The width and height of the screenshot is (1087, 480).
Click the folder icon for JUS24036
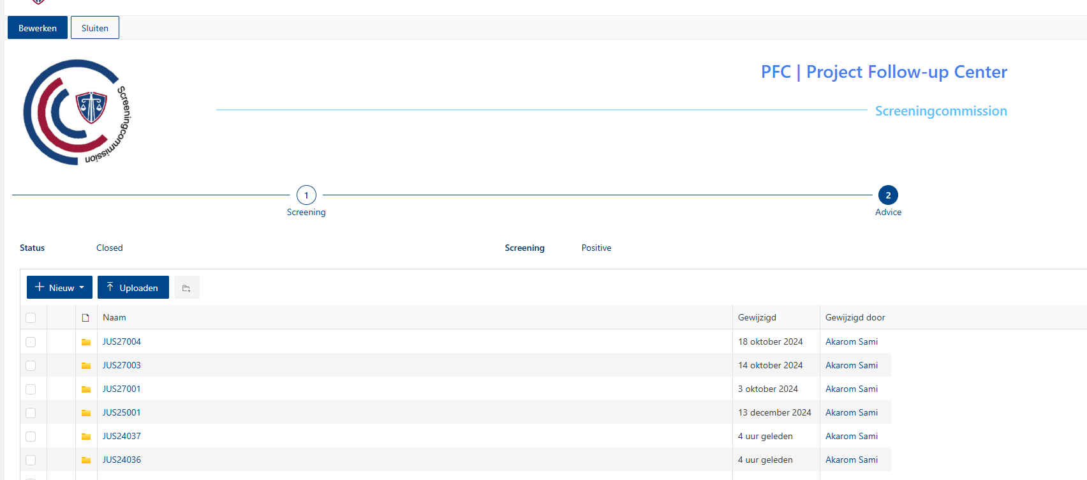(x=86, y=460)
